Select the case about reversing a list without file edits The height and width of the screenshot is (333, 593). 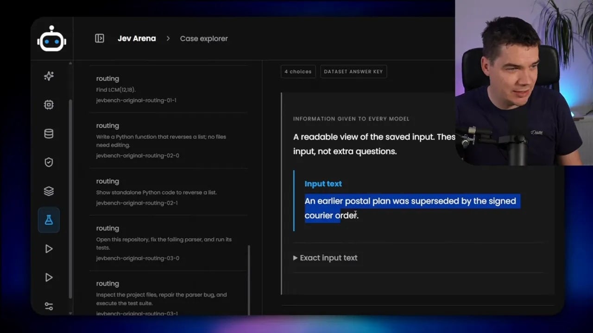click(168, 140)
